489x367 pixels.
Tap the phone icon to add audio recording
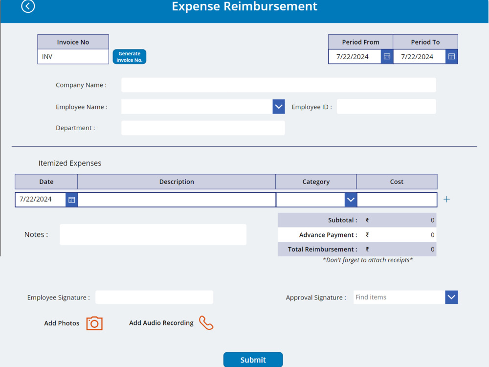[206, 322]
